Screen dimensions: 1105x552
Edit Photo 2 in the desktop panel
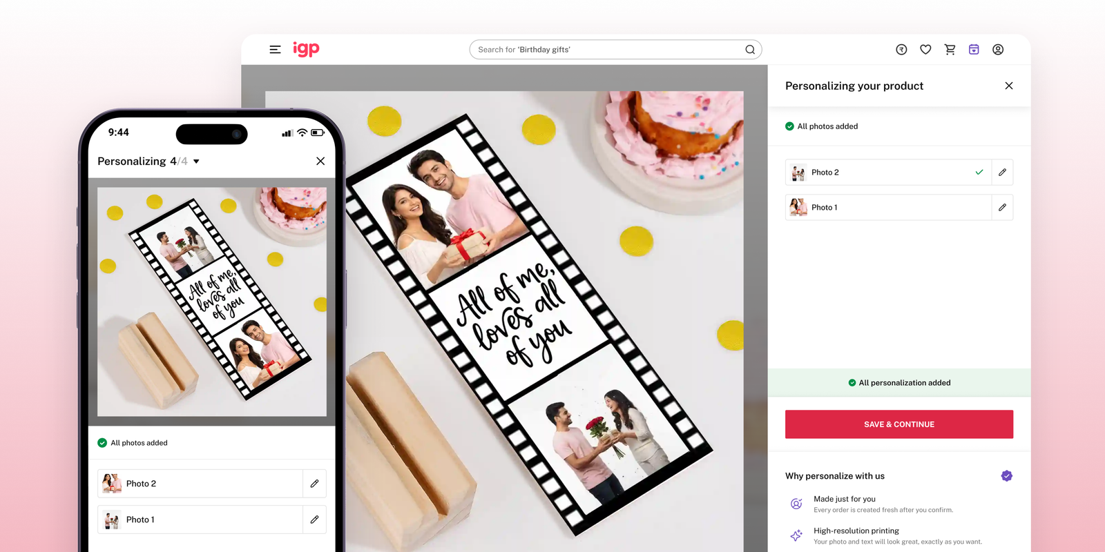pyautogui.click(x=1002, y=172)
